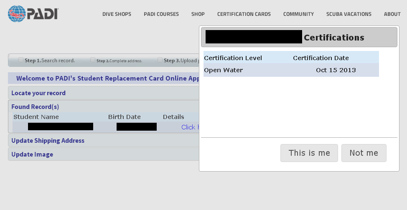The height and width of the screenshot is (210, 407).
Task: Open the SHOP menu item
Action: click(x=198, y=14)
